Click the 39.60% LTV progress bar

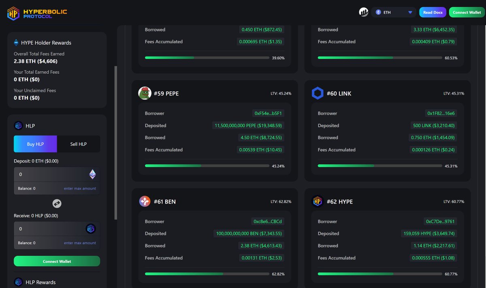click(207, 58)
